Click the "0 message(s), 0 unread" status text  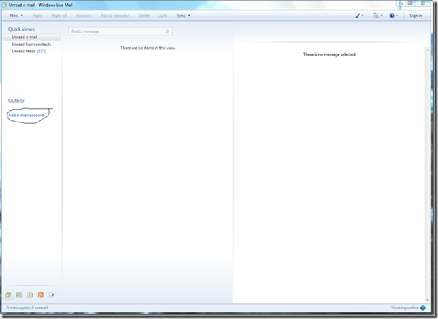tap(27, 308)
